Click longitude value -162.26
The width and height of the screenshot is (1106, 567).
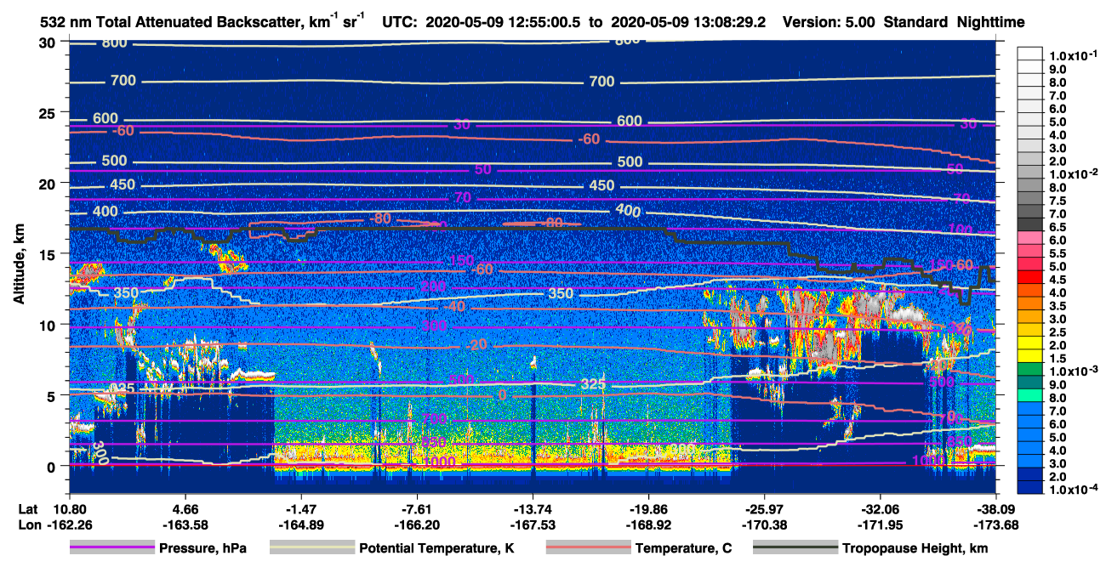(x=68, y=524)
